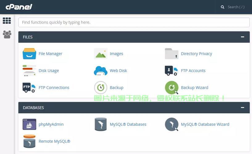Open the Web Disk link
This screenshot has height=154, width=252.
click(x=118, y=71)
